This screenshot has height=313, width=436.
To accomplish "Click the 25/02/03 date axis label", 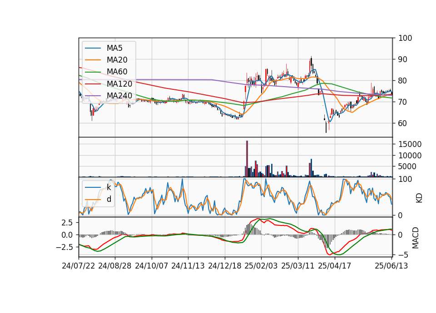I will pos(261,266).
